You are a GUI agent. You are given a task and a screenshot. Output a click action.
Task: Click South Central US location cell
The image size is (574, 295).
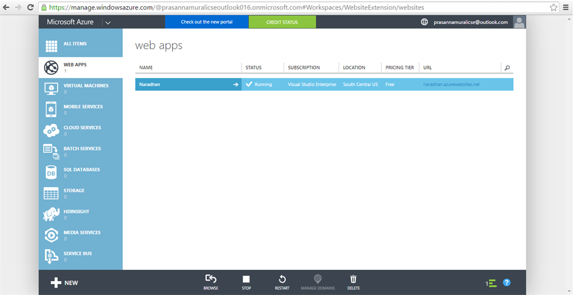[360, 84]
